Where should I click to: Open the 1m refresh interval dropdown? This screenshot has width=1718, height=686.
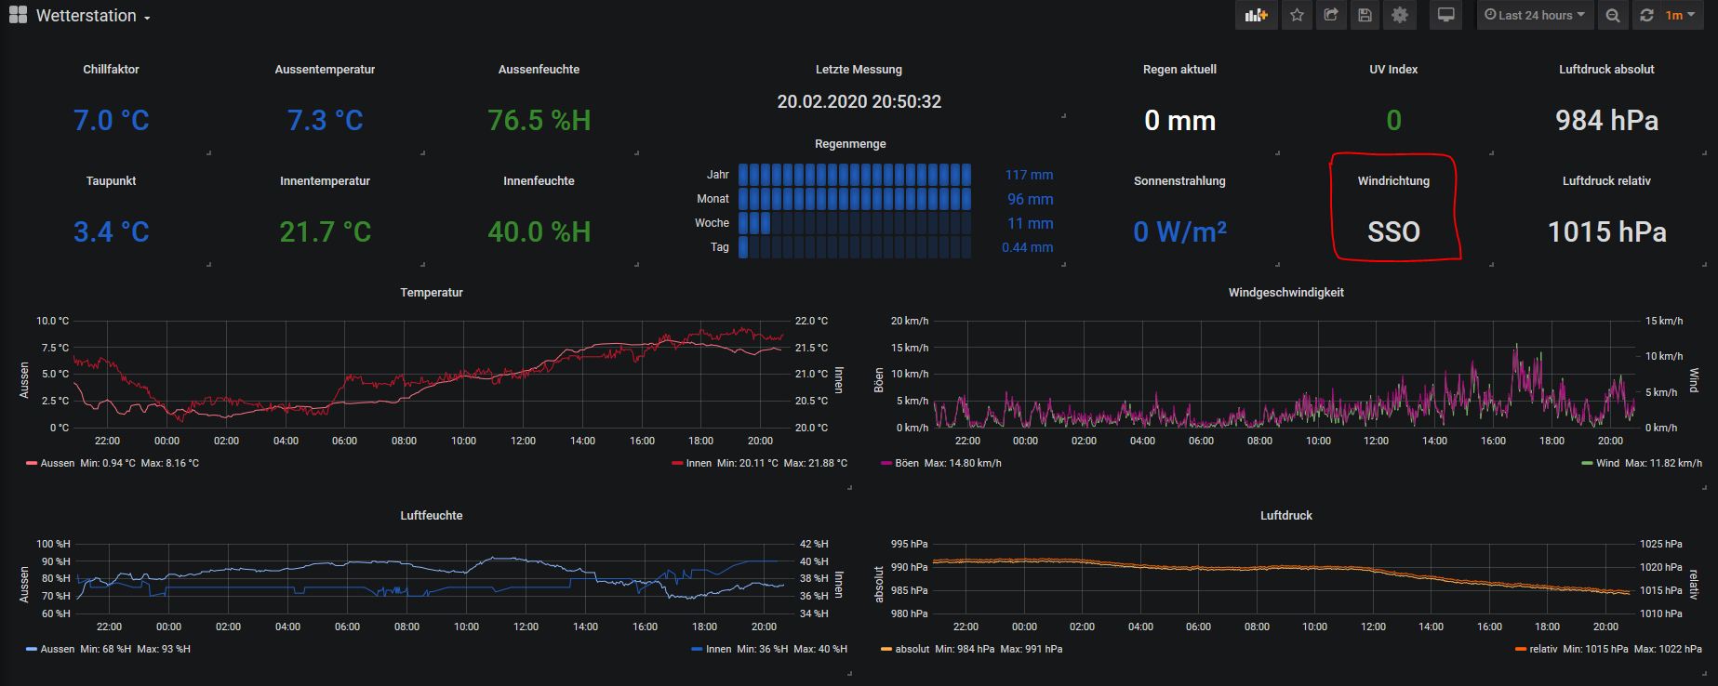[x=1681, y=15]
